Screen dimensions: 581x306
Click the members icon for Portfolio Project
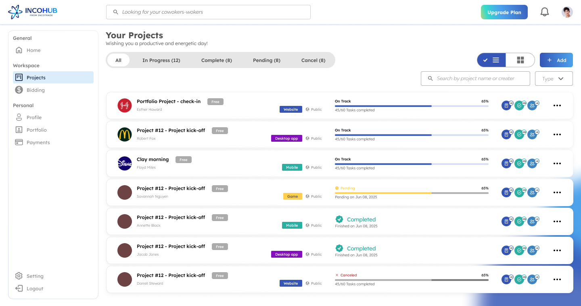click(x=532, y=105)
